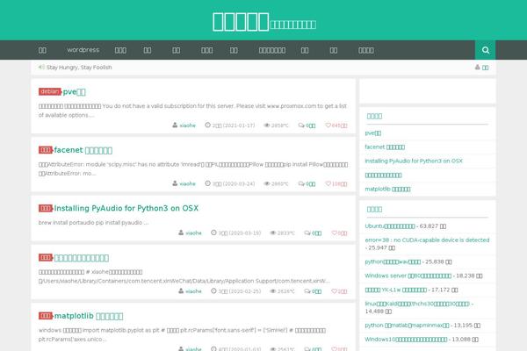Click the clock icon in the pve post
The image size is (527, 351).
click(x=207, y=125)
